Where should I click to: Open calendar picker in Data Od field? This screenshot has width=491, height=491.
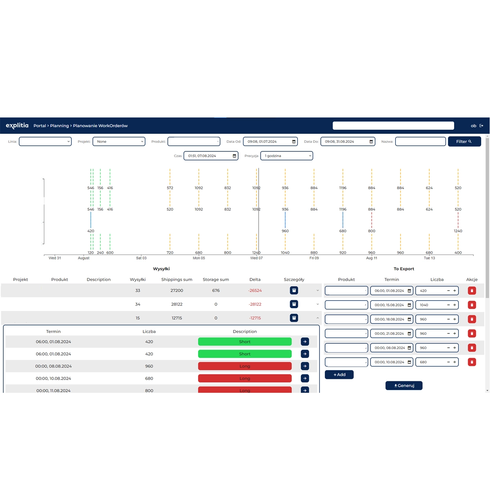[294, 142]
